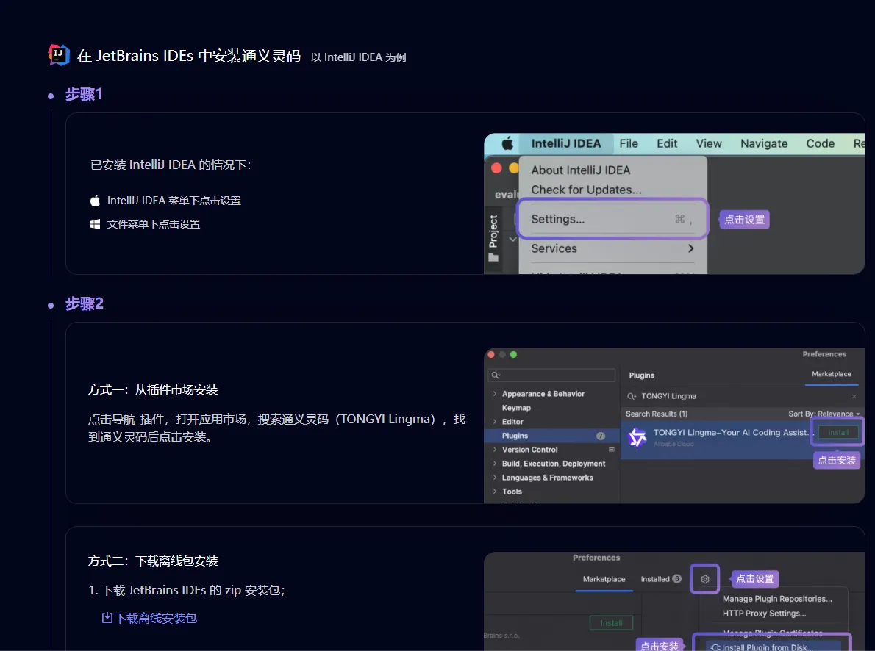875x651 pixels.
Task: Click the gear icon next to the Installed tab
Action: point(705,579)
